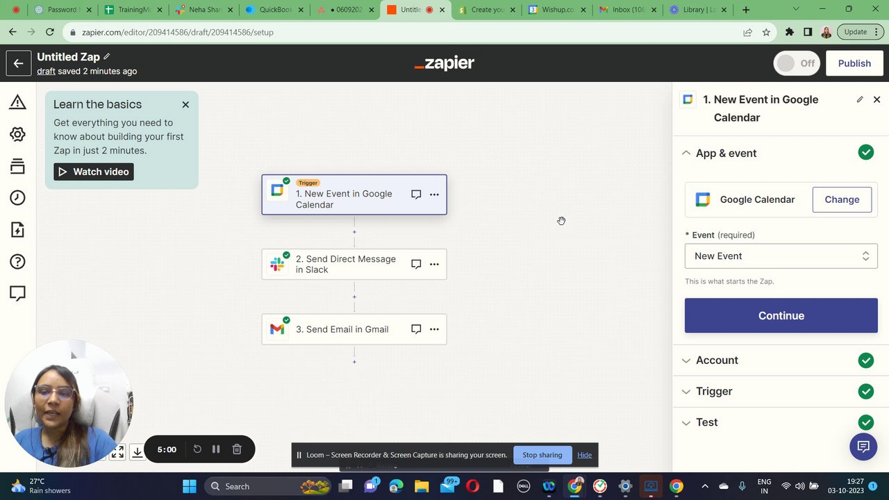Open comment on New Event in Google Calendar step

pyautogui.click(x=416, y=194)
